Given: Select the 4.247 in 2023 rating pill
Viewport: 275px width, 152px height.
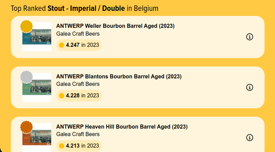Looking at the screenshot, I should coord(79,45).
